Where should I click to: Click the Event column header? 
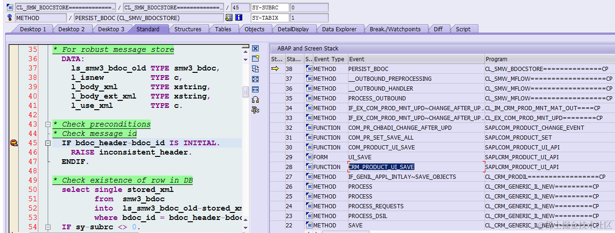tap(416, 59)
